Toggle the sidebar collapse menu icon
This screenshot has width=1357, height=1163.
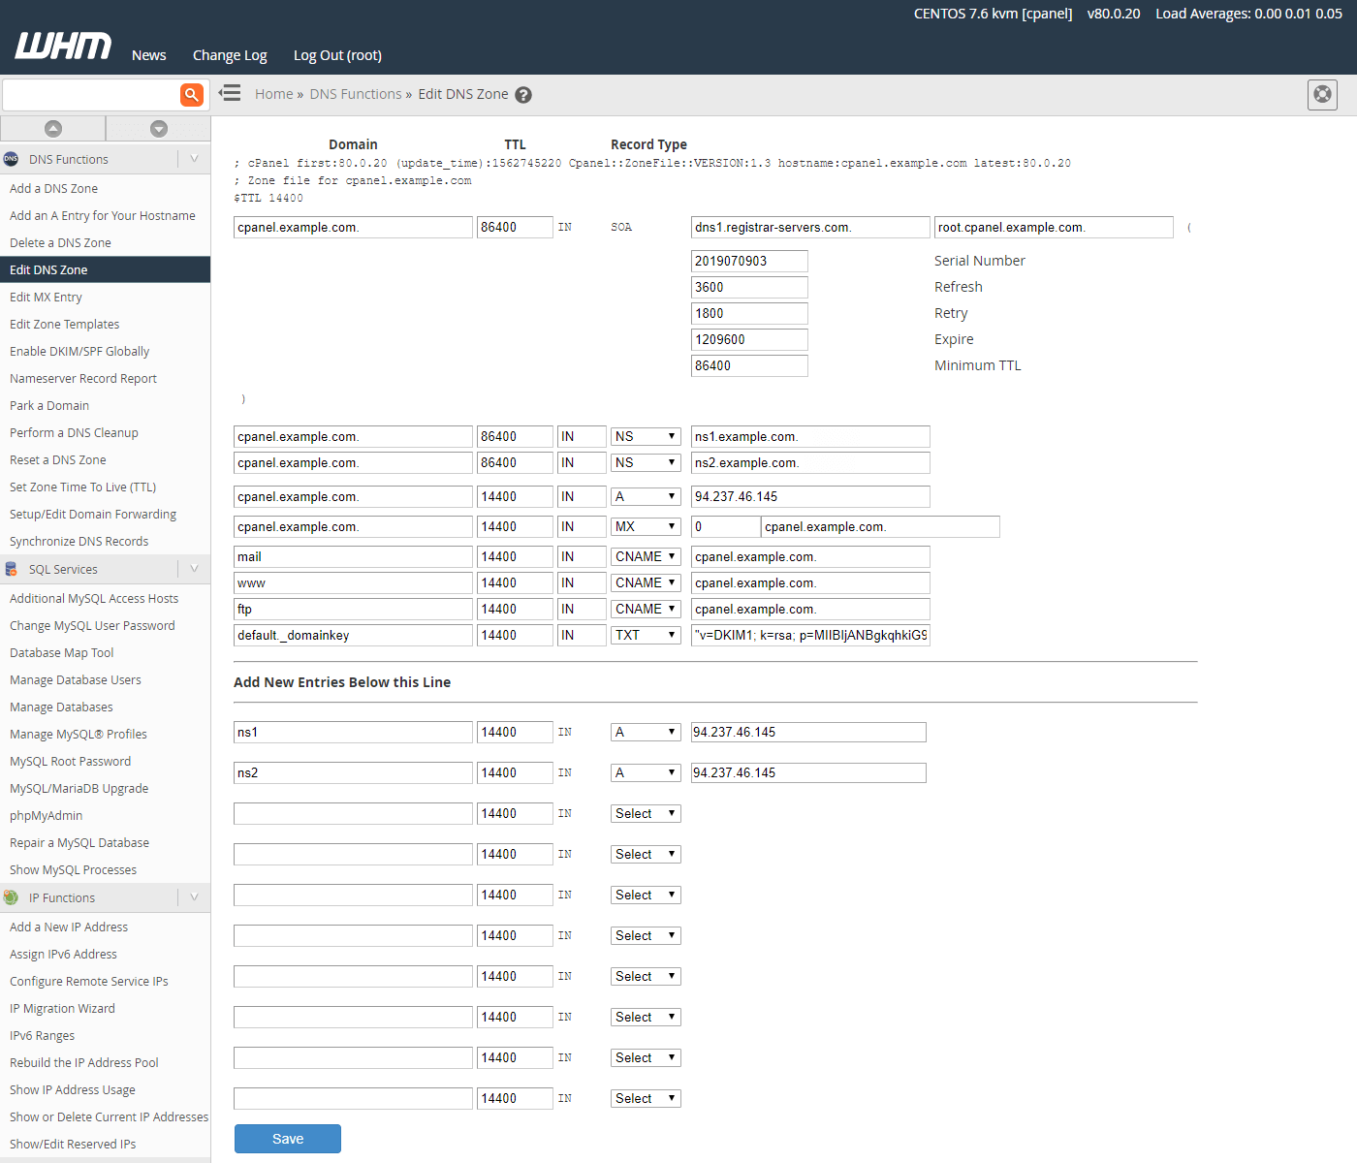(230, 93)
